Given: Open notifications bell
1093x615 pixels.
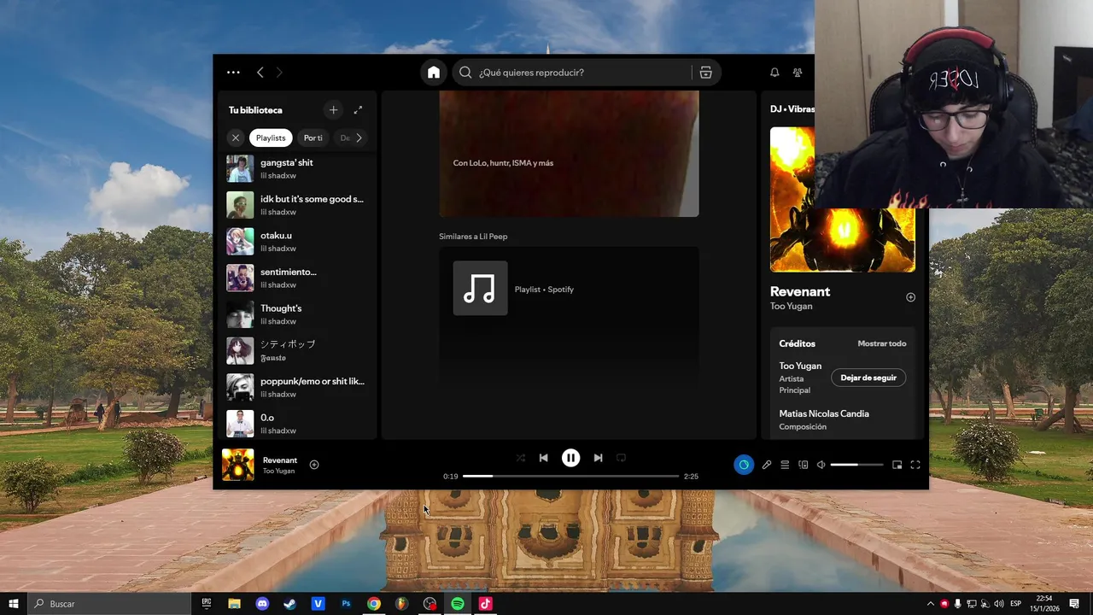Looking at the screenshot, I should (x=774, y=73).
